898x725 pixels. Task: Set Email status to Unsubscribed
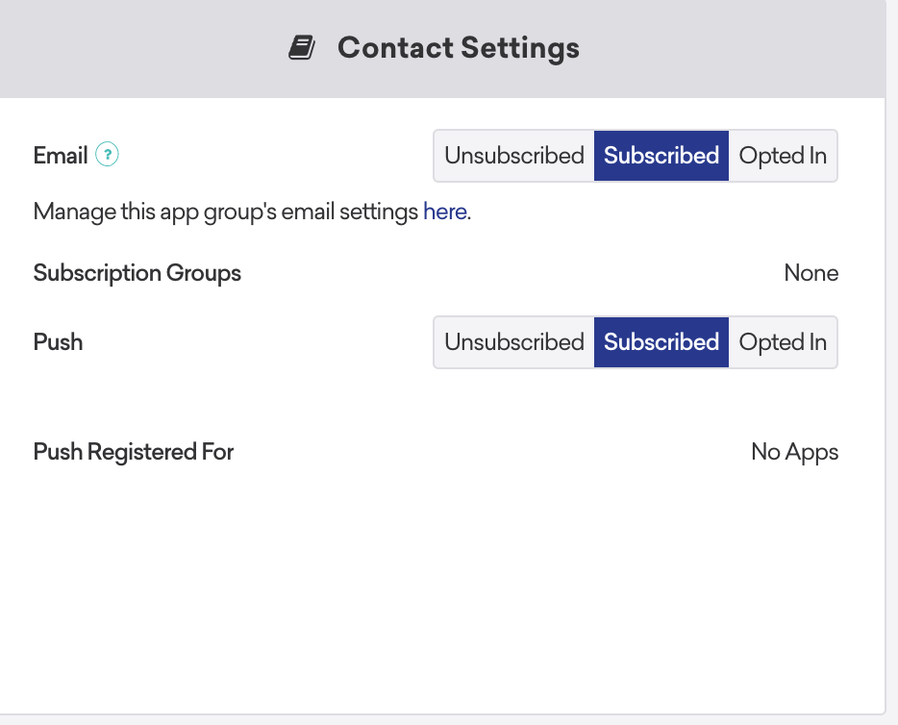512,155
